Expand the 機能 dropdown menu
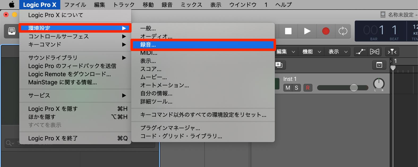The image size is (418, 167). pos(312,52)
